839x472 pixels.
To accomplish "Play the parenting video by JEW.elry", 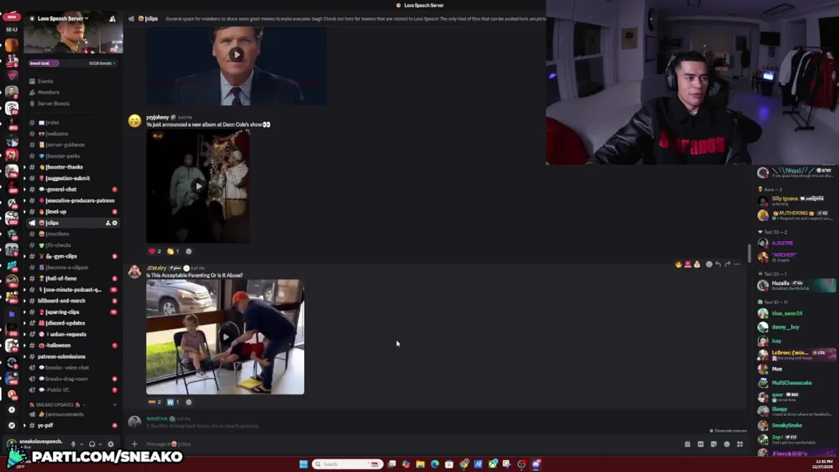I will pos(225,337).
